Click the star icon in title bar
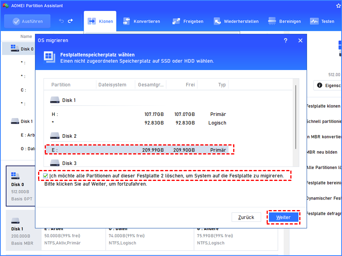 [x=338, y=6]
